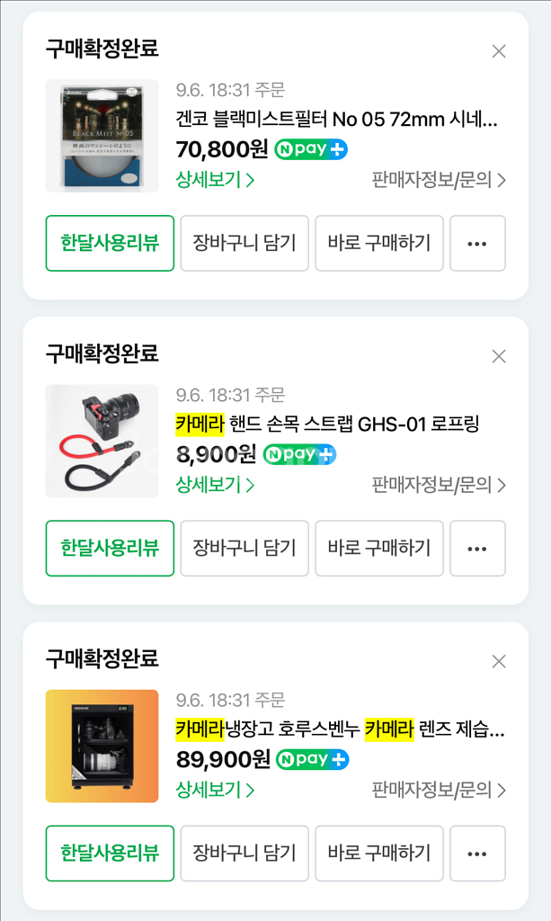Click Npay plus badge on 89,900원 item
The height and width of the screenshot is (921, 551).
pyautogui.click(x=312, y=760)
